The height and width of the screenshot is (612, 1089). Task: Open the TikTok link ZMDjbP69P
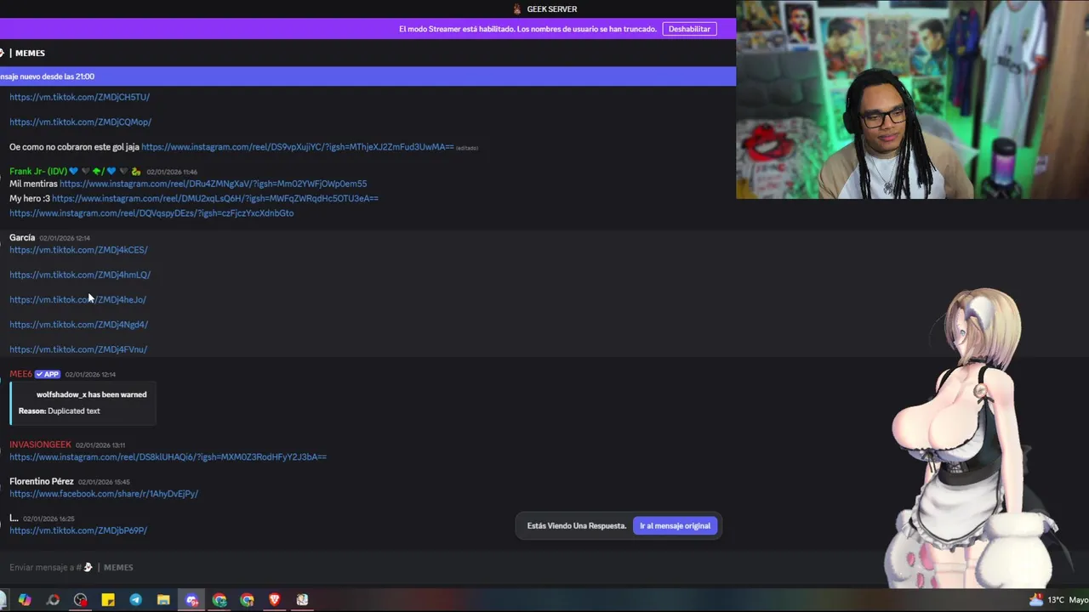78,530
